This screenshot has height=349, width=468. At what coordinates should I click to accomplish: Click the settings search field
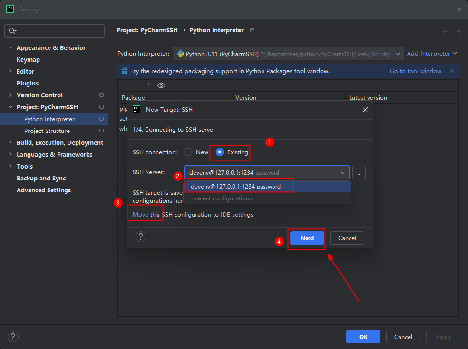pos(54,30)
